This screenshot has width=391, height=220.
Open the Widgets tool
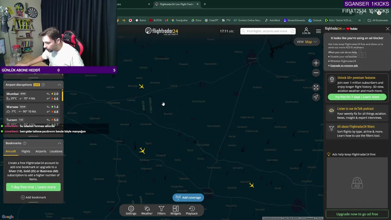[x=176, y=210]
